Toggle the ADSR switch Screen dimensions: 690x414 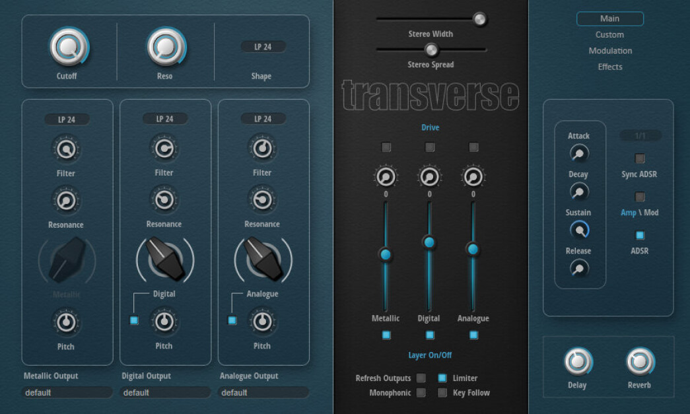[640, 235]
